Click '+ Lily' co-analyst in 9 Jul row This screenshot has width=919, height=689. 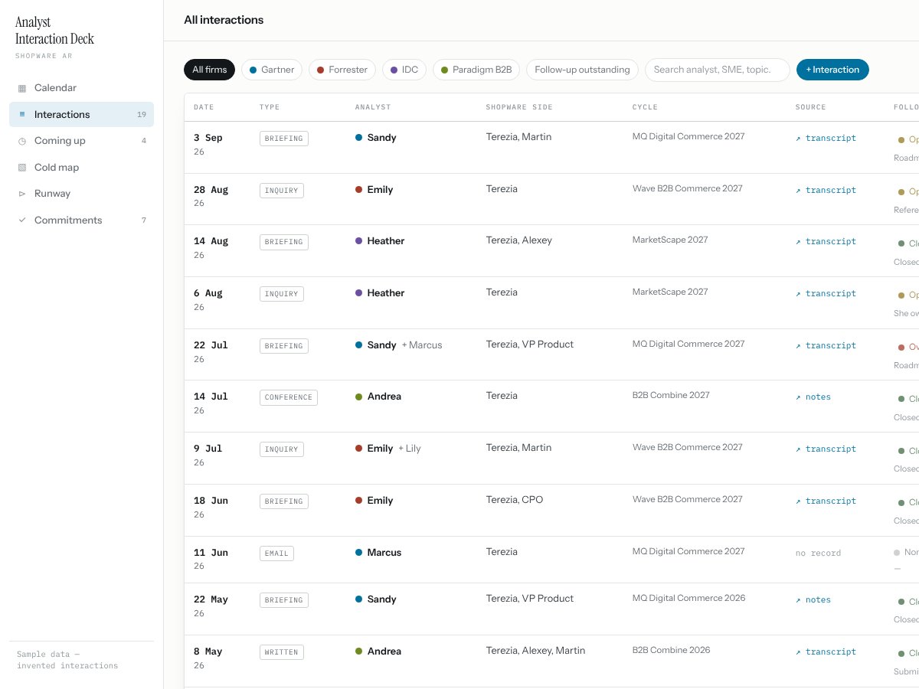point(410,449)
